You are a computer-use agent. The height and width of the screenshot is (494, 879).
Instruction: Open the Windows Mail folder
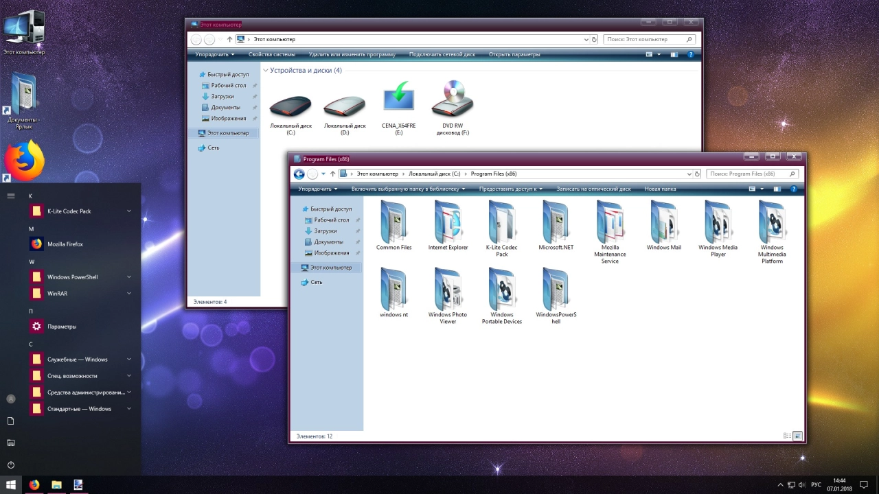664,226
